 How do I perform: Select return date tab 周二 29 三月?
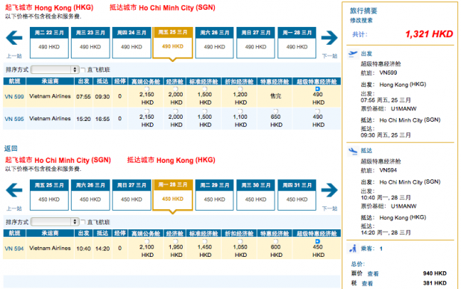point(215,195)
